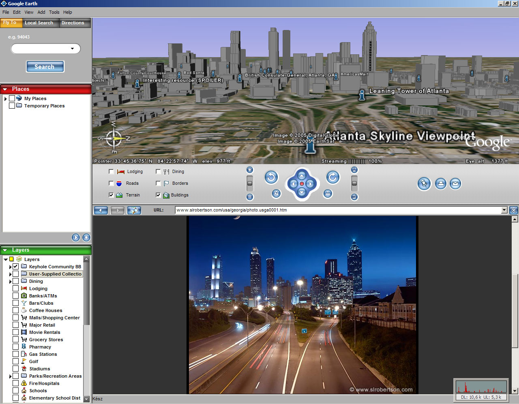The width and height of the screenshot is (519, 404).
Task: Open the File menu
Action: pyautogui.click(x=6, y=12)
